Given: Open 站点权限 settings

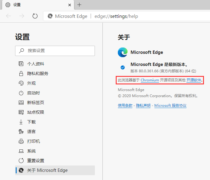Looking at the screenshot, I should coord(55,112).
